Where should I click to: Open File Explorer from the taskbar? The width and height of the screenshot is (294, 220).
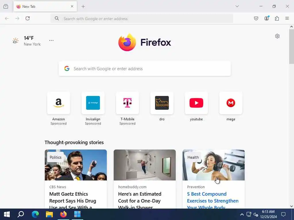(49, 214)
